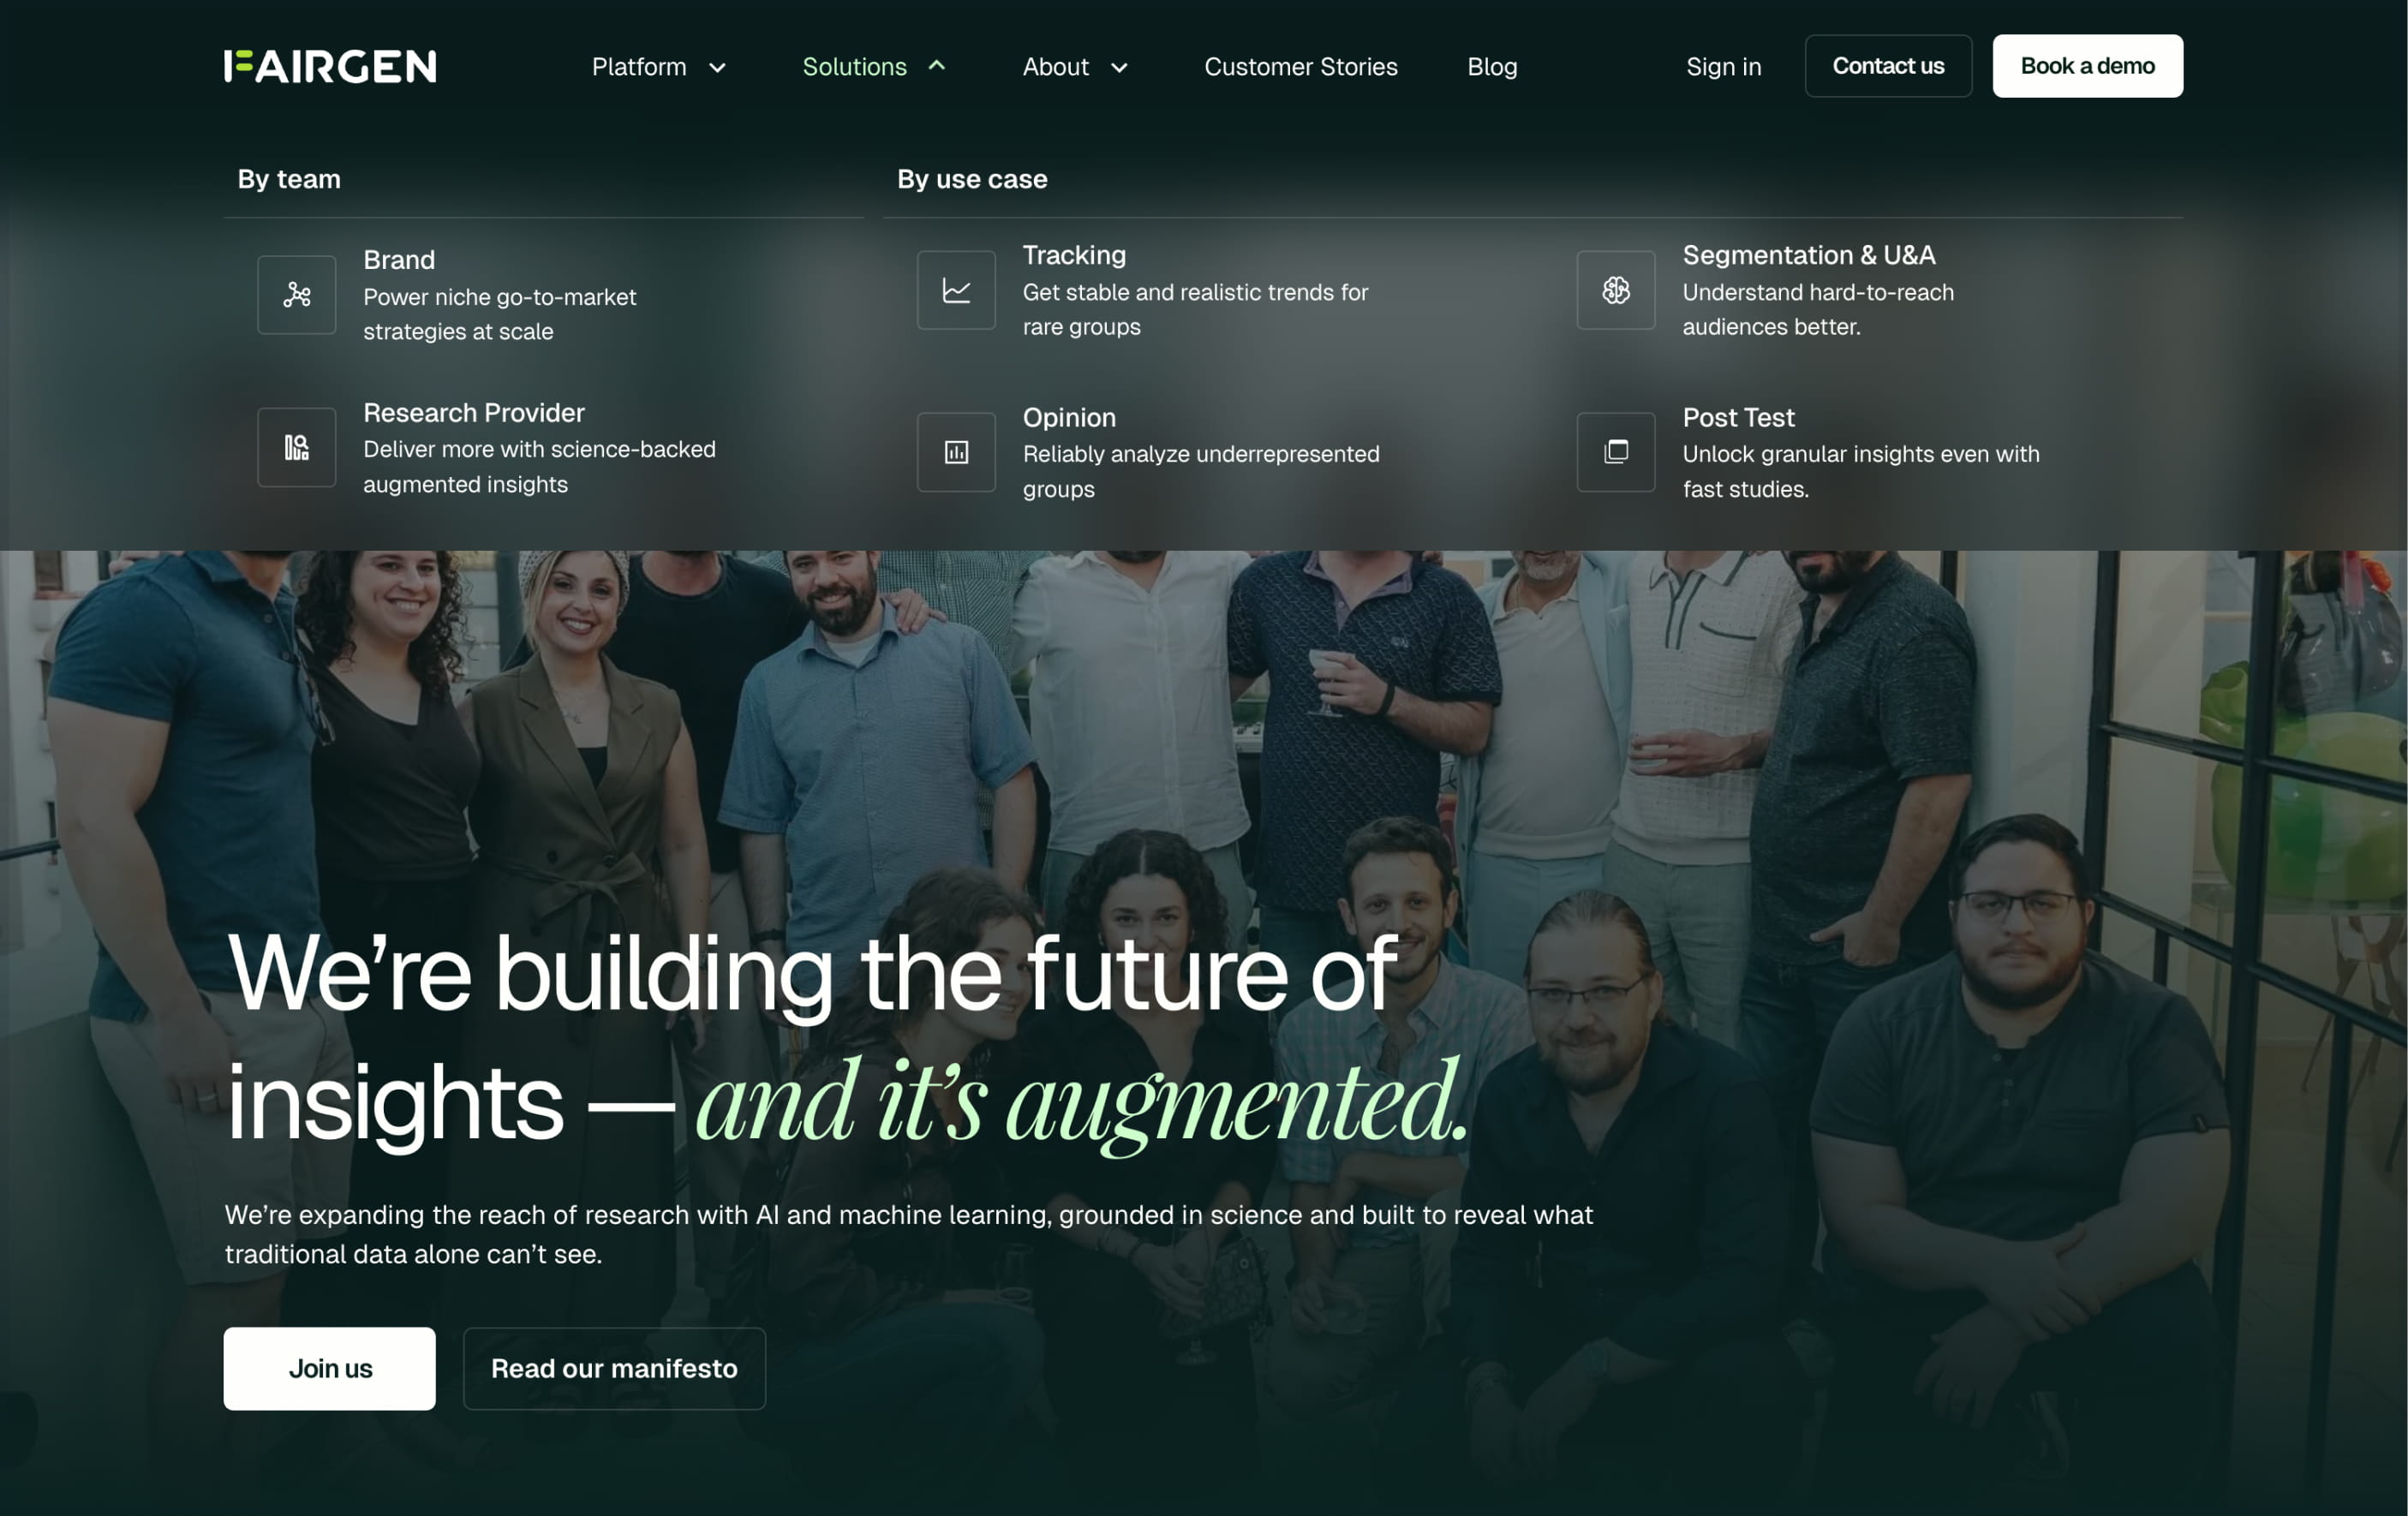This screenshot has height=1516, width=2408.
Task: Click the Tracking line-chart icon
Action: [x=956, y=290]
